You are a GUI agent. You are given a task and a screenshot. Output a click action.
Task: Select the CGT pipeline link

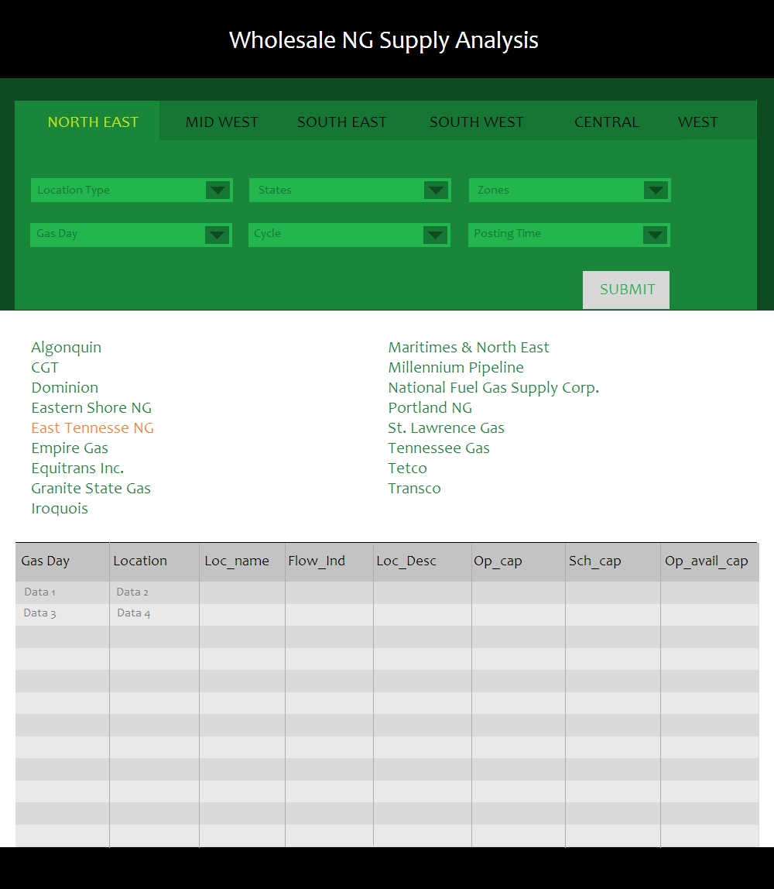(x=45, y=367)
